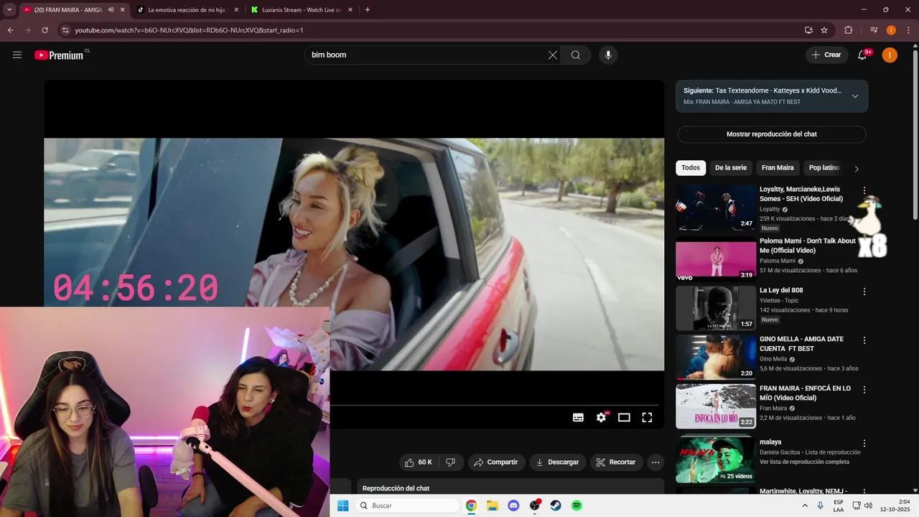Open Steam from the taskbar
Viewport: 919px width, 517px height.
coord(556,506)
